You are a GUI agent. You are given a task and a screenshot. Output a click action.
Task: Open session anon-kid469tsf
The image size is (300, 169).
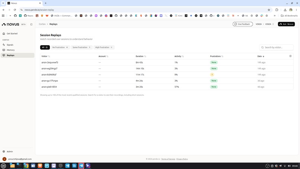tap(167, 75)
